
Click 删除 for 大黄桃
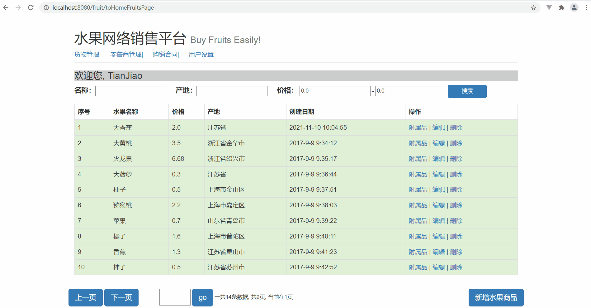point(456,143)
